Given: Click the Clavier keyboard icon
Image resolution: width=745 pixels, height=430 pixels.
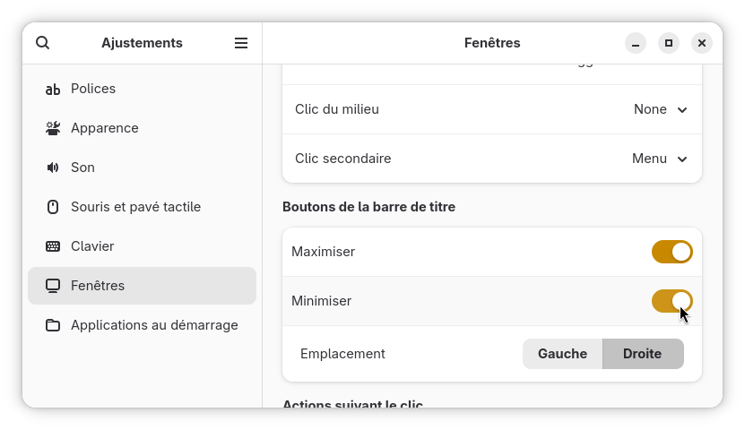Looking at the screenshot, I should pyautogui.click(x=53, y=246).
